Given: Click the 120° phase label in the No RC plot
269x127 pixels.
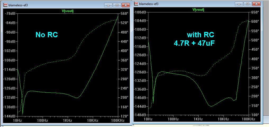Looking at the screenshot, I should coord(125,116).
